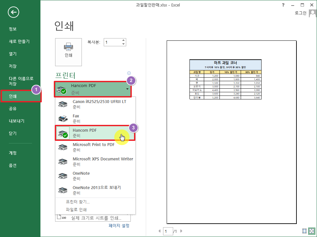Image resolution: width=317 pixels, height=237 pixels.
Task: Select Microsoft Print to PDF printer
Action: (95, 147)
